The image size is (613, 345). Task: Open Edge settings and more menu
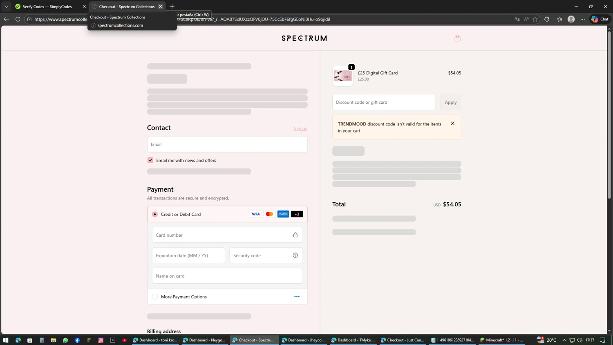click(583, 19)
